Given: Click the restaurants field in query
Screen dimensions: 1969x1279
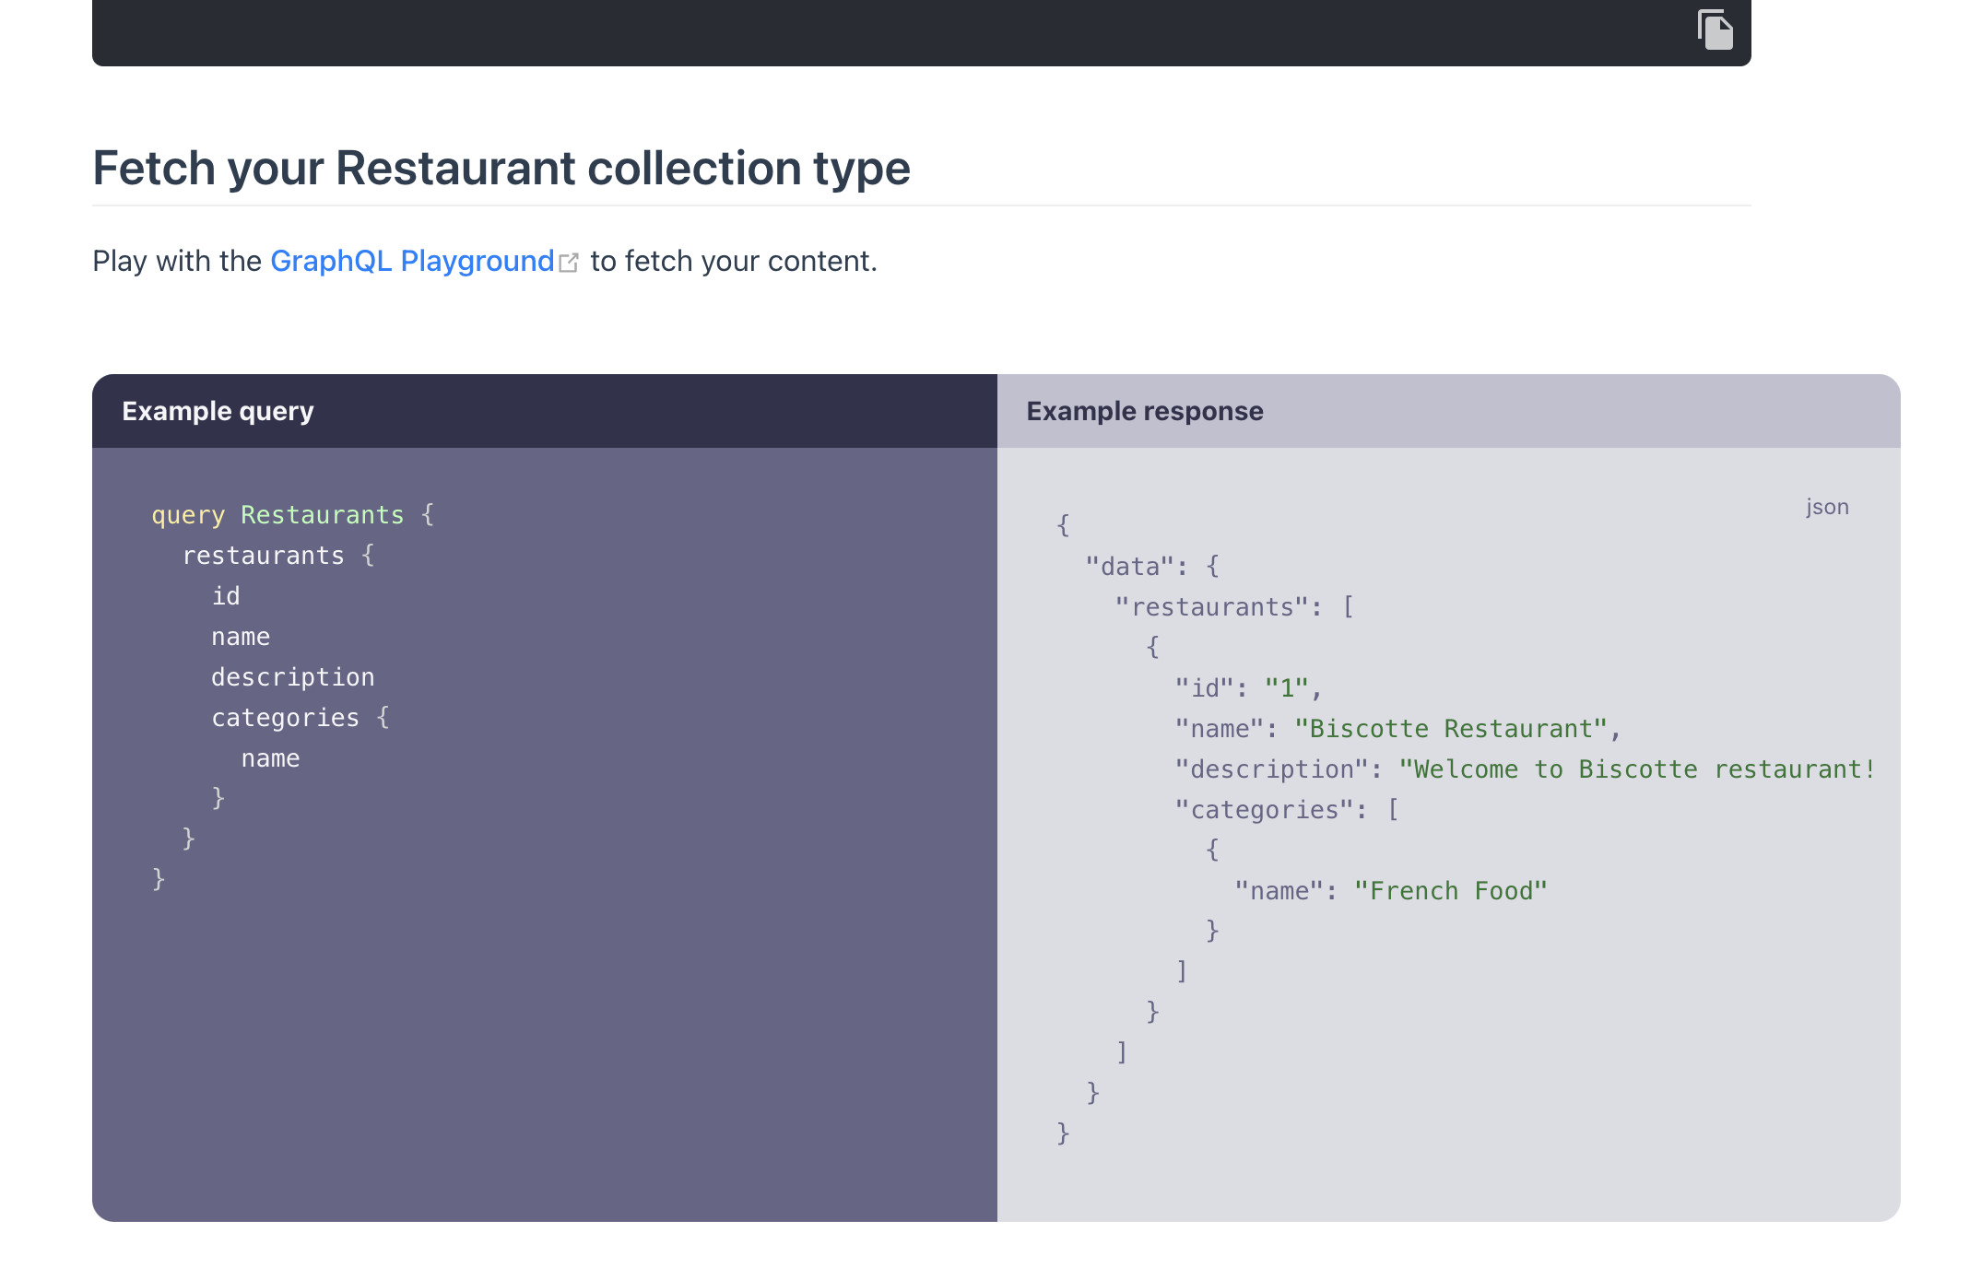Looking at the screenshot, I should (x=263, y=556).
